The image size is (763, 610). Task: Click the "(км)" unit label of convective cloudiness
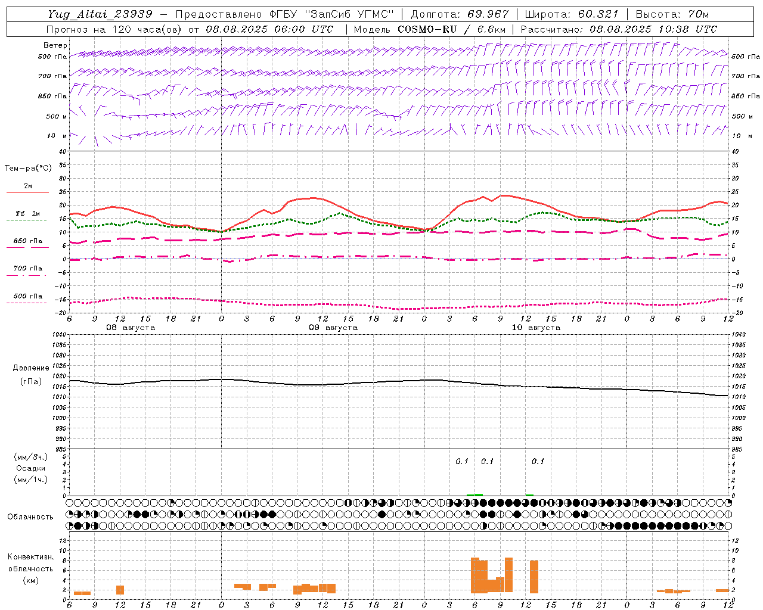(x=31, y=580)
